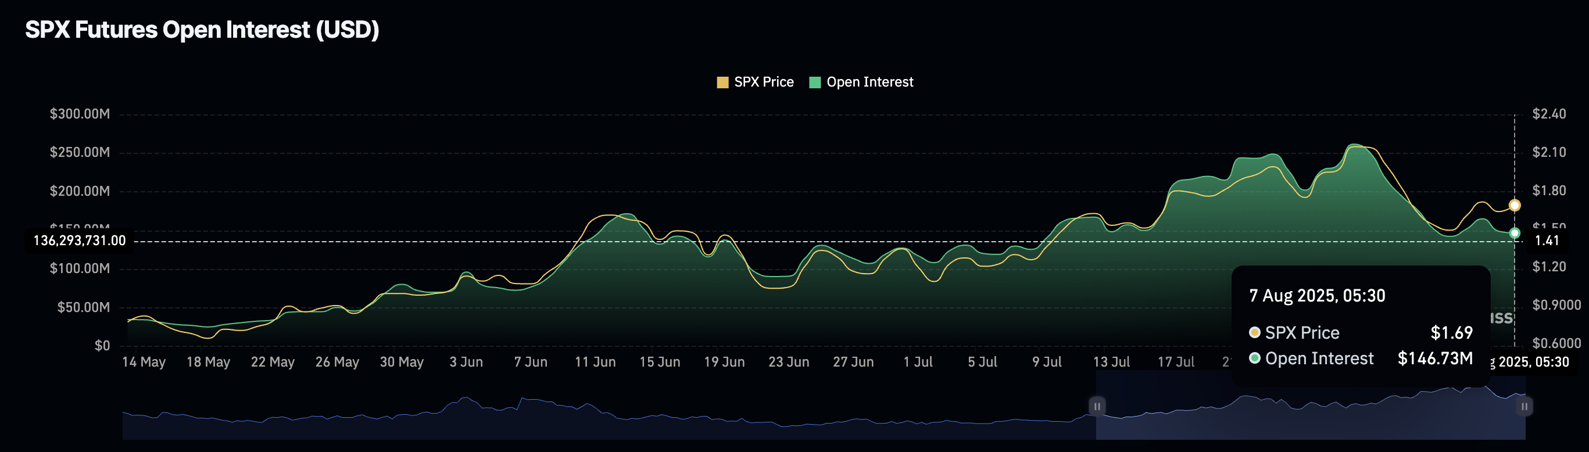Click the tooltip date 7 Aug 2025, 05:30
This screenshot has width=1589, height=452.
(1317, 296)
